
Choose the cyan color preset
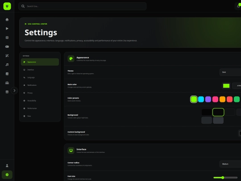(201, 99)
